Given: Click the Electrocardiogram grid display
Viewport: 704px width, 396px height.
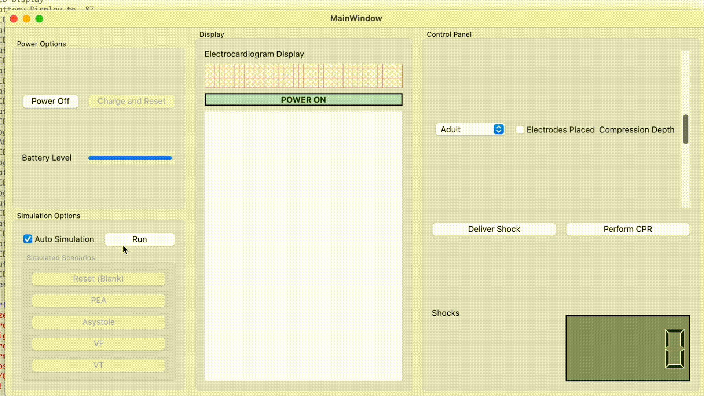Looking at the screenshot, I should (303, 76).
